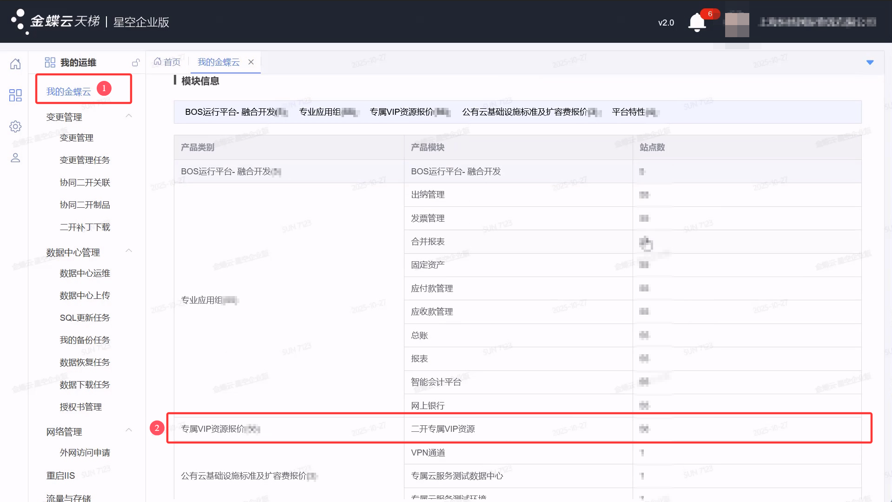Select the grid apps icon in left rail
The image size is (892, 502).
(15, 95)
